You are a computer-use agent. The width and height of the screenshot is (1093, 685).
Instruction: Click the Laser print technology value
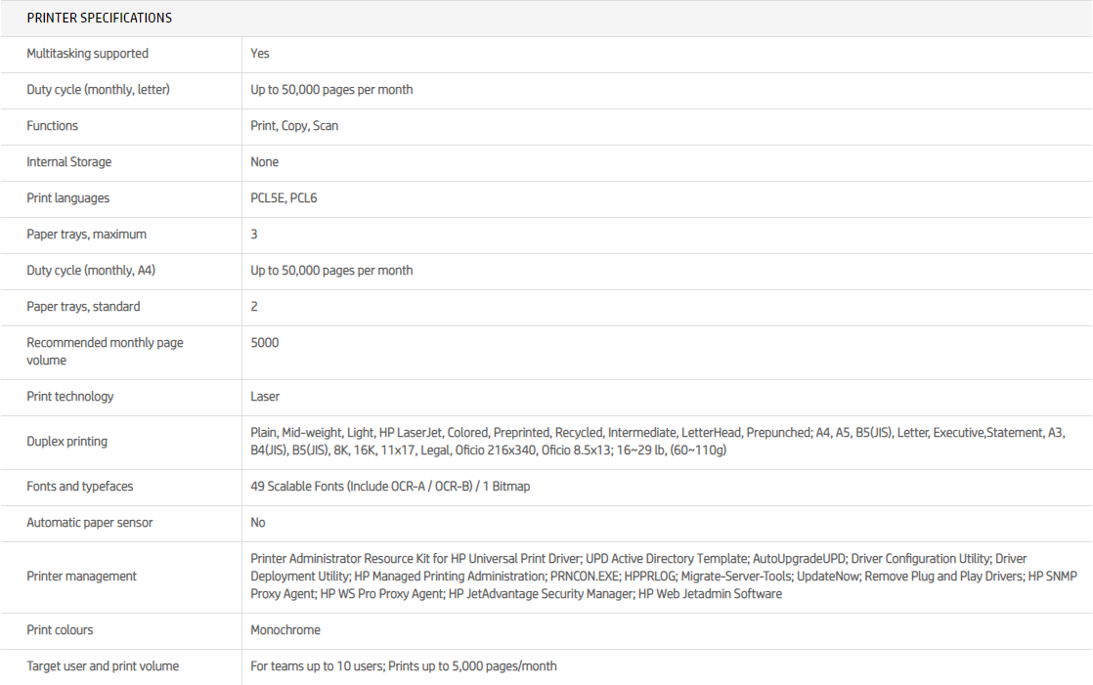(x=265, y=397)
